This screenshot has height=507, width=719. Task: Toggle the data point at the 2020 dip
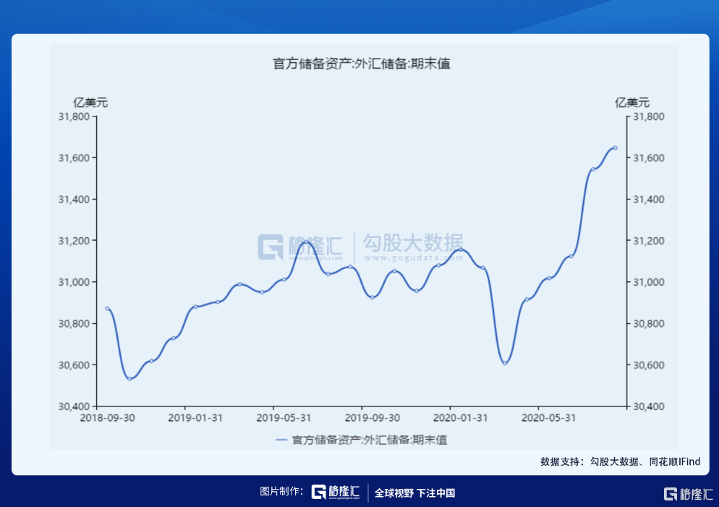(505, 364)
